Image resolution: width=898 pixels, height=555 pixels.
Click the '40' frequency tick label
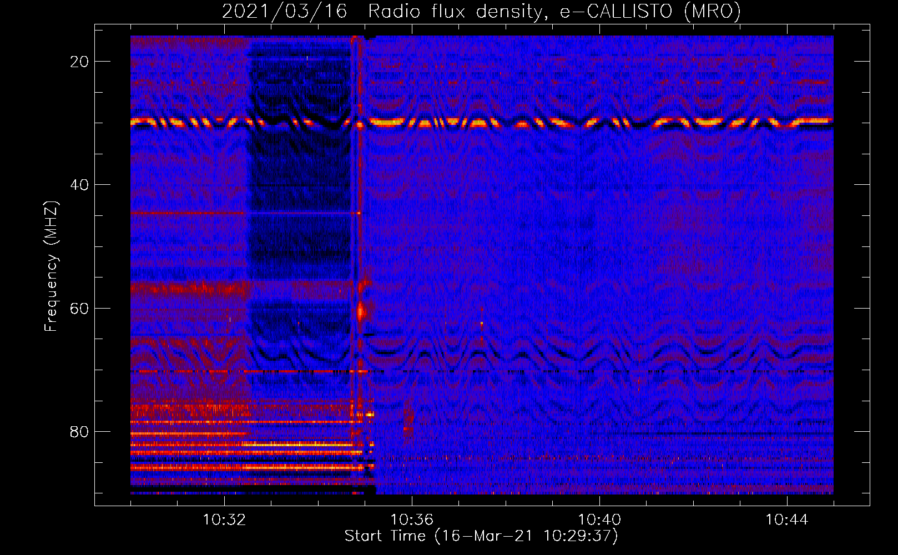[x=80, y=185]
